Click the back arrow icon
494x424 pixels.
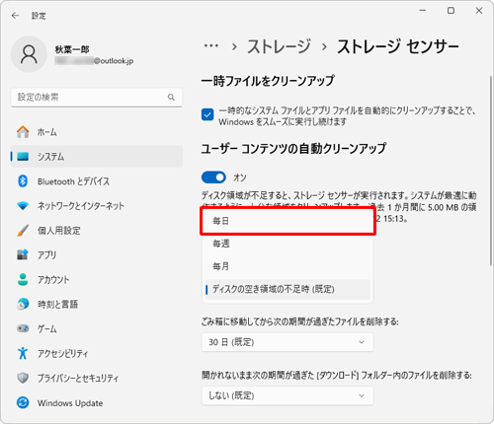point(15,16)
